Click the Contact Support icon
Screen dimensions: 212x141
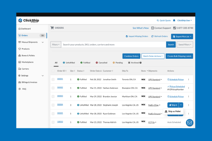pos(152,28)
